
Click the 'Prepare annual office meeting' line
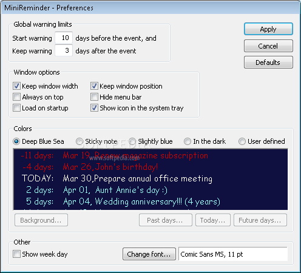[x=117, y=178]
